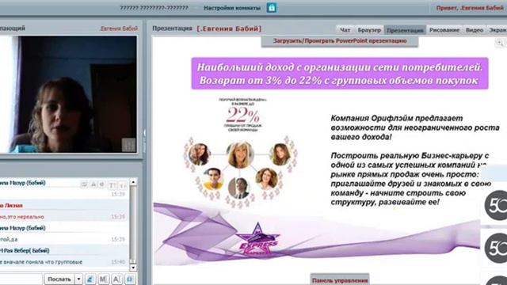This screenshot has height=285, width=507.
Task: Switch to the Чат tab
Action: [x=345, y=30]
